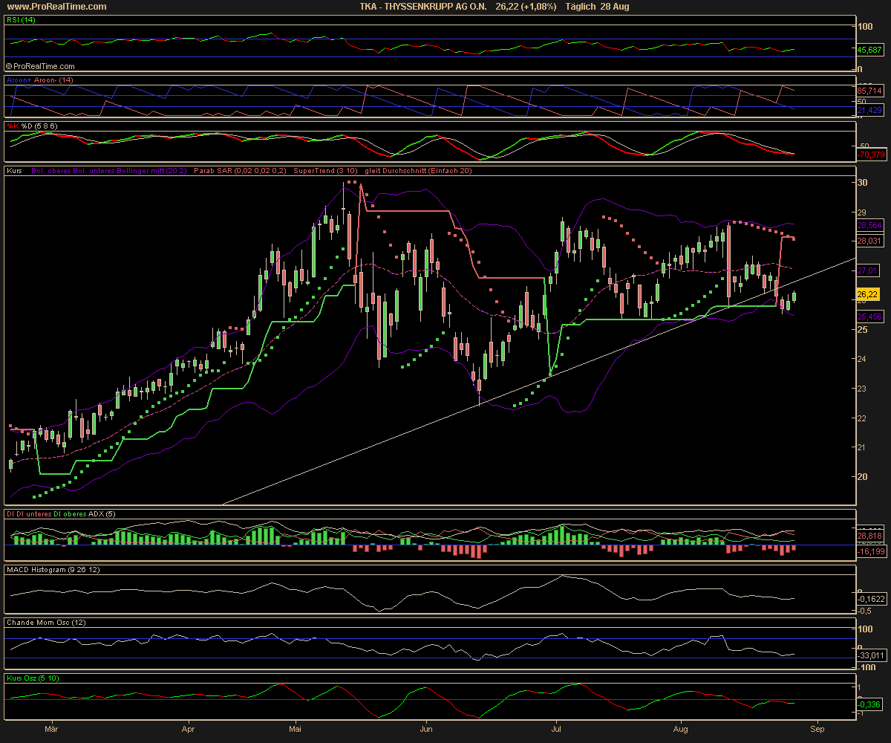Viewport: 891px width, 743px height.
Task: Select the Kurs price label
Action: tap(14, 171)
